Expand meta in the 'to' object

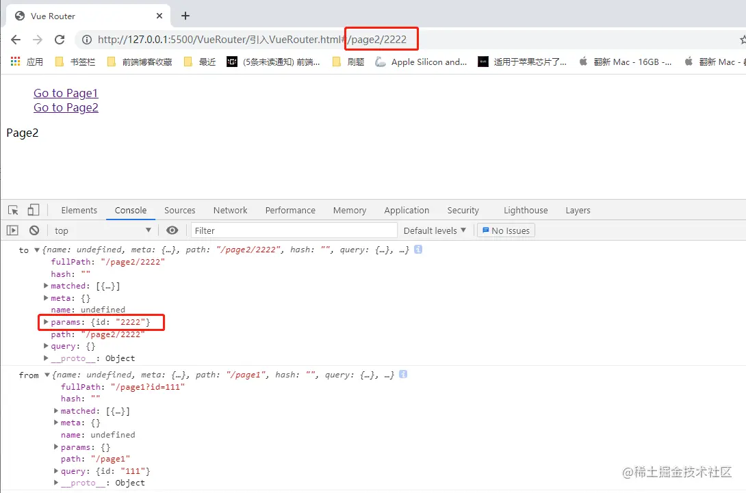point(46,298)
